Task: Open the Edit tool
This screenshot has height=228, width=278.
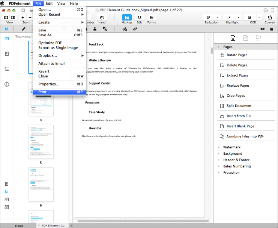Action: (139, 18)
